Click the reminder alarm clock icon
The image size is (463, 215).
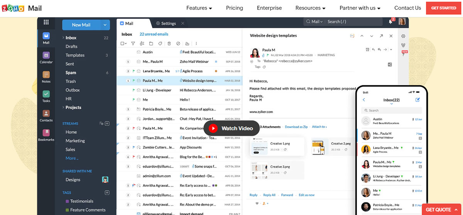click(x=367, y=49)
